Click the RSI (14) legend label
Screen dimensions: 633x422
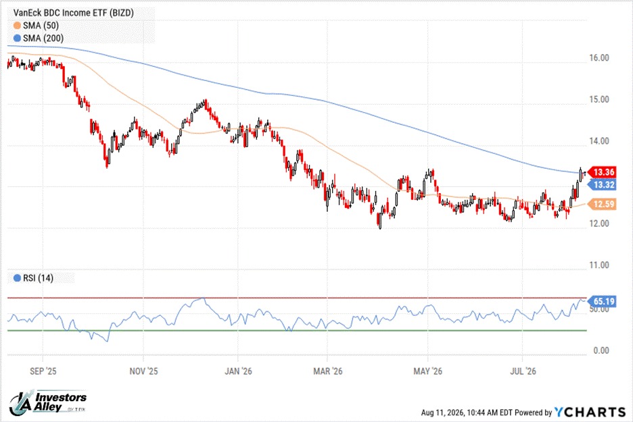(x=38, y=278)
